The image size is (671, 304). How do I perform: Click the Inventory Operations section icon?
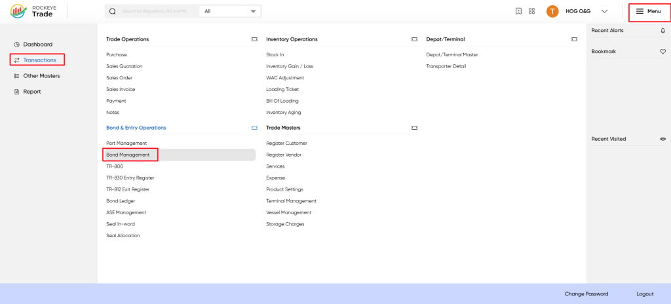[414, 39]
